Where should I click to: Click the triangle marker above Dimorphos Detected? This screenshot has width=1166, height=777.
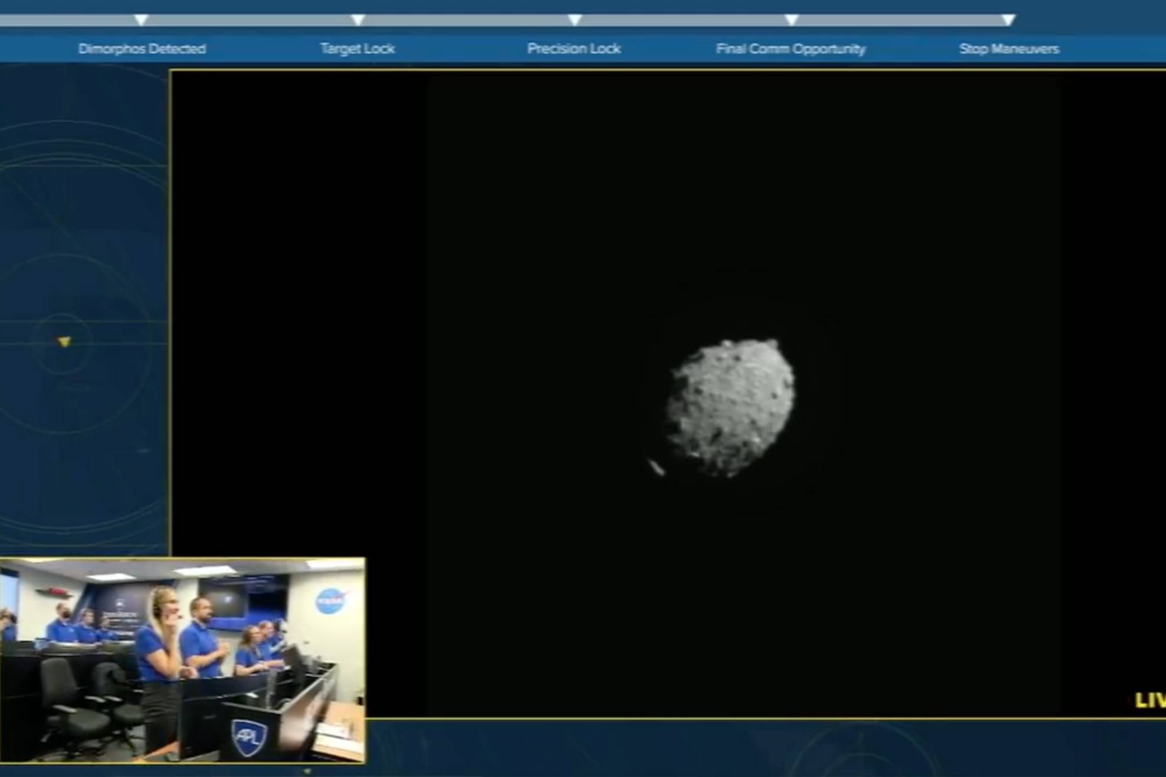pyautogui.click(x=141, y=20)
